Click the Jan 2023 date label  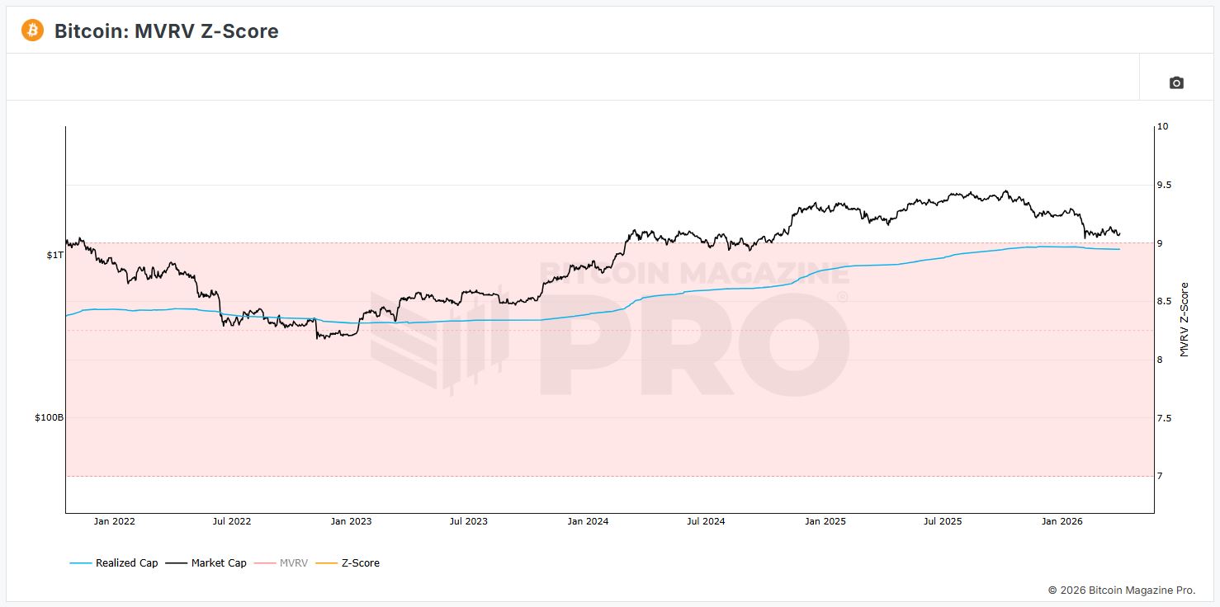(351, 521)
